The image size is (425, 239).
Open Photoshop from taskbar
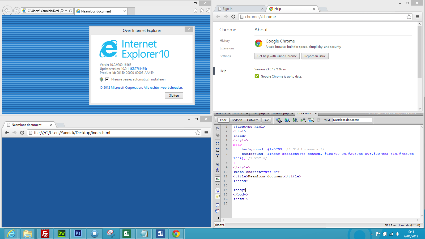pyautogui.click(x=78, y=234)
